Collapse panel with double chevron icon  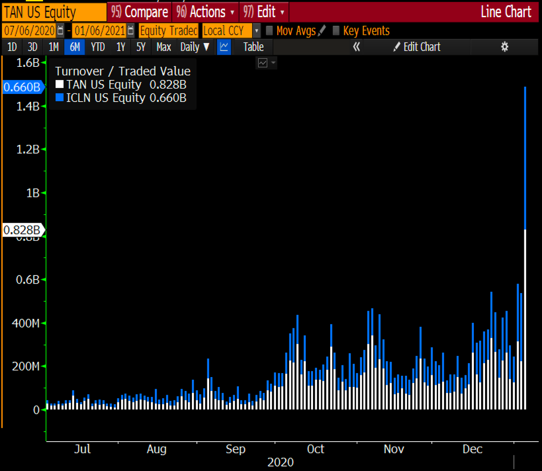(356, 47)
